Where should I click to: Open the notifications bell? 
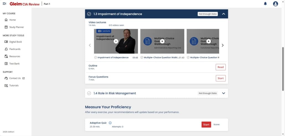coord(265,4)
